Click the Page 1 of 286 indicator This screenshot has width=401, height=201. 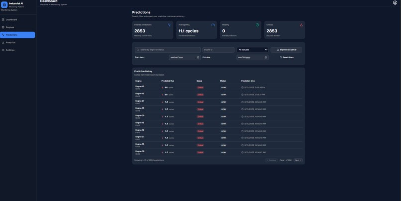pos(286,160)
